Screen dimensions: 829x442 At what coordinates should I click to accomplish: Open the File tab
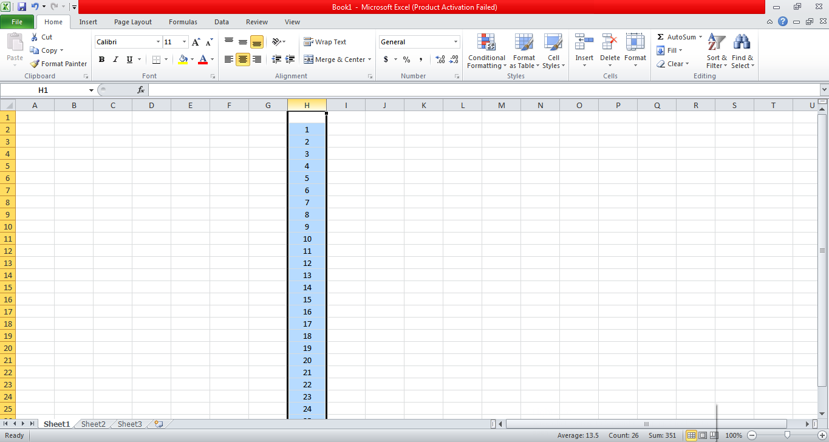coord(17,22)
